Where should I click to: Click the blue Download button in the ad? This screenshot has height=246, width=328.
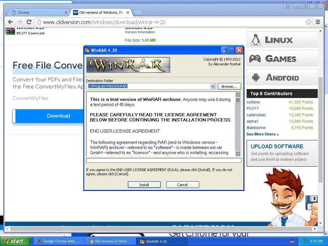click(49, 116)
